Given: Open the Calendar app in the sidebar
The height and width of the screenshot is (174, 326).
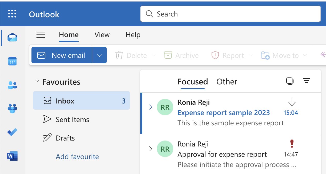Looking at the screenshot, I should coord(12,61).
